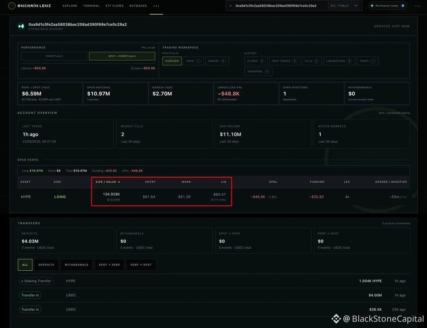Click the Withdrawable $0 card
Viewport: 427px width, 328px height.
[x=377, y=93]
